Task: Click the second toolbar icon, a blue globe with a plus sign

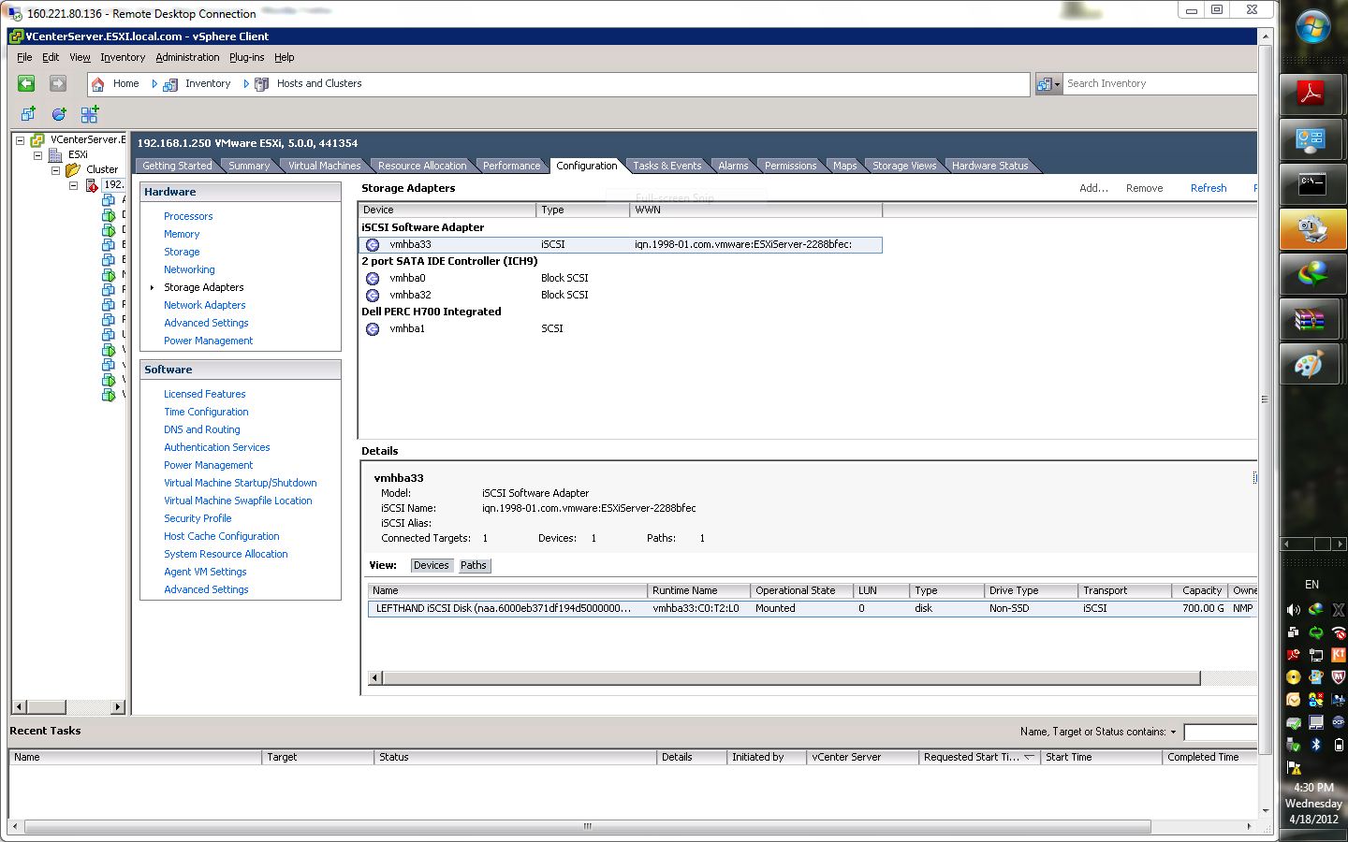Action: 59,114
